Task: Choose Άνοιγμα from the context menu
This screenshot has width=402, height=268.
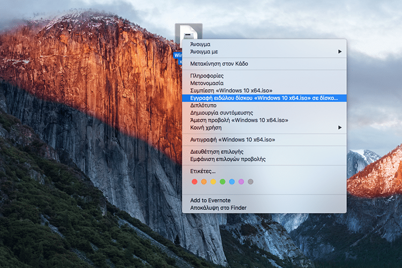Action: tap(264, 44)
